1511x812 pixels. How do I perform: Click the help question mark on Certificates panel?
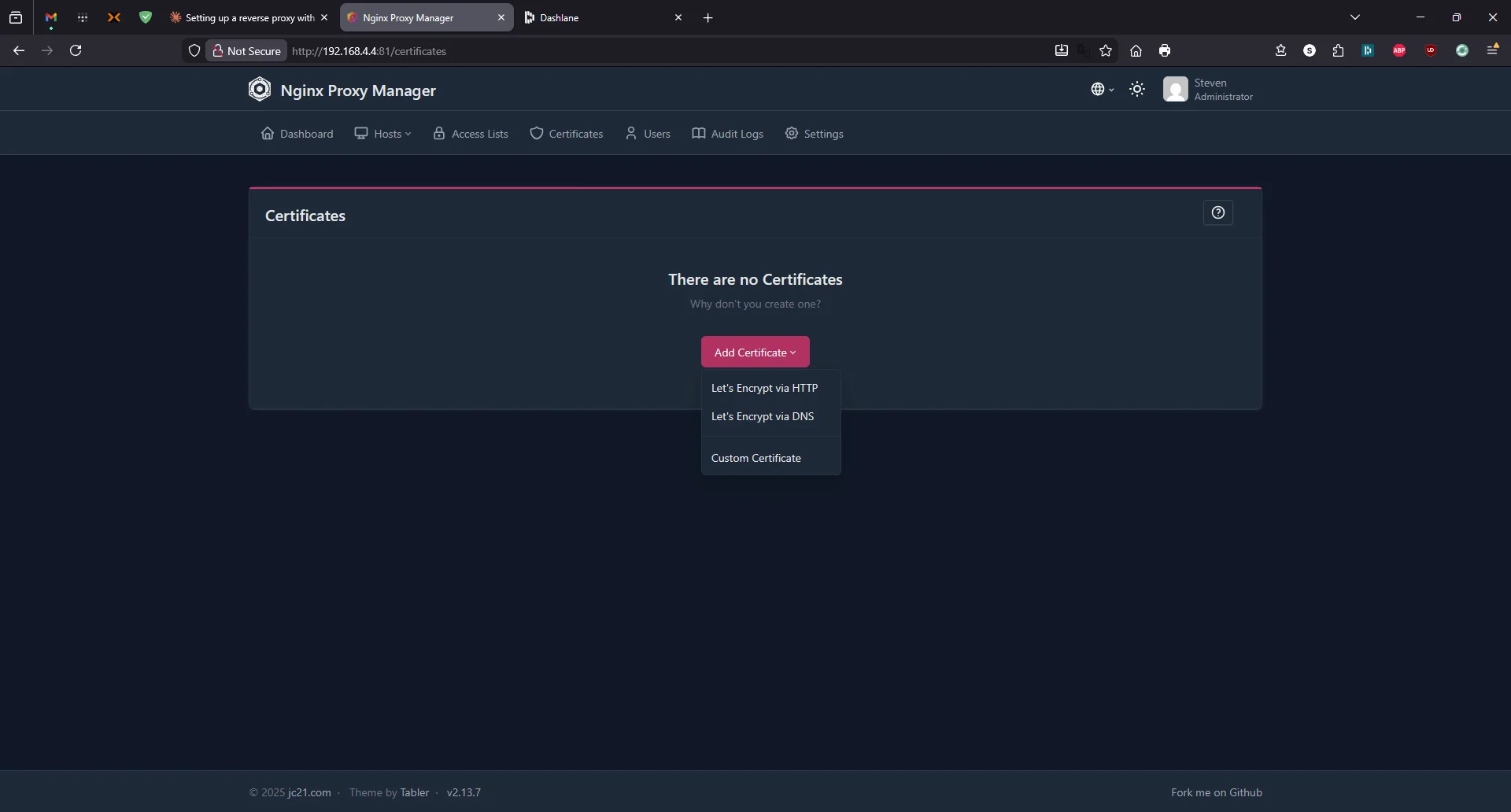(1218, 212)
